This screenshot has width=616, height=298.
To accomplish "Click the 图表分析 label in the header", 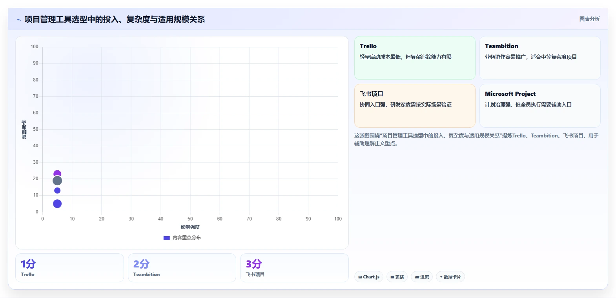I will [589, 19].
